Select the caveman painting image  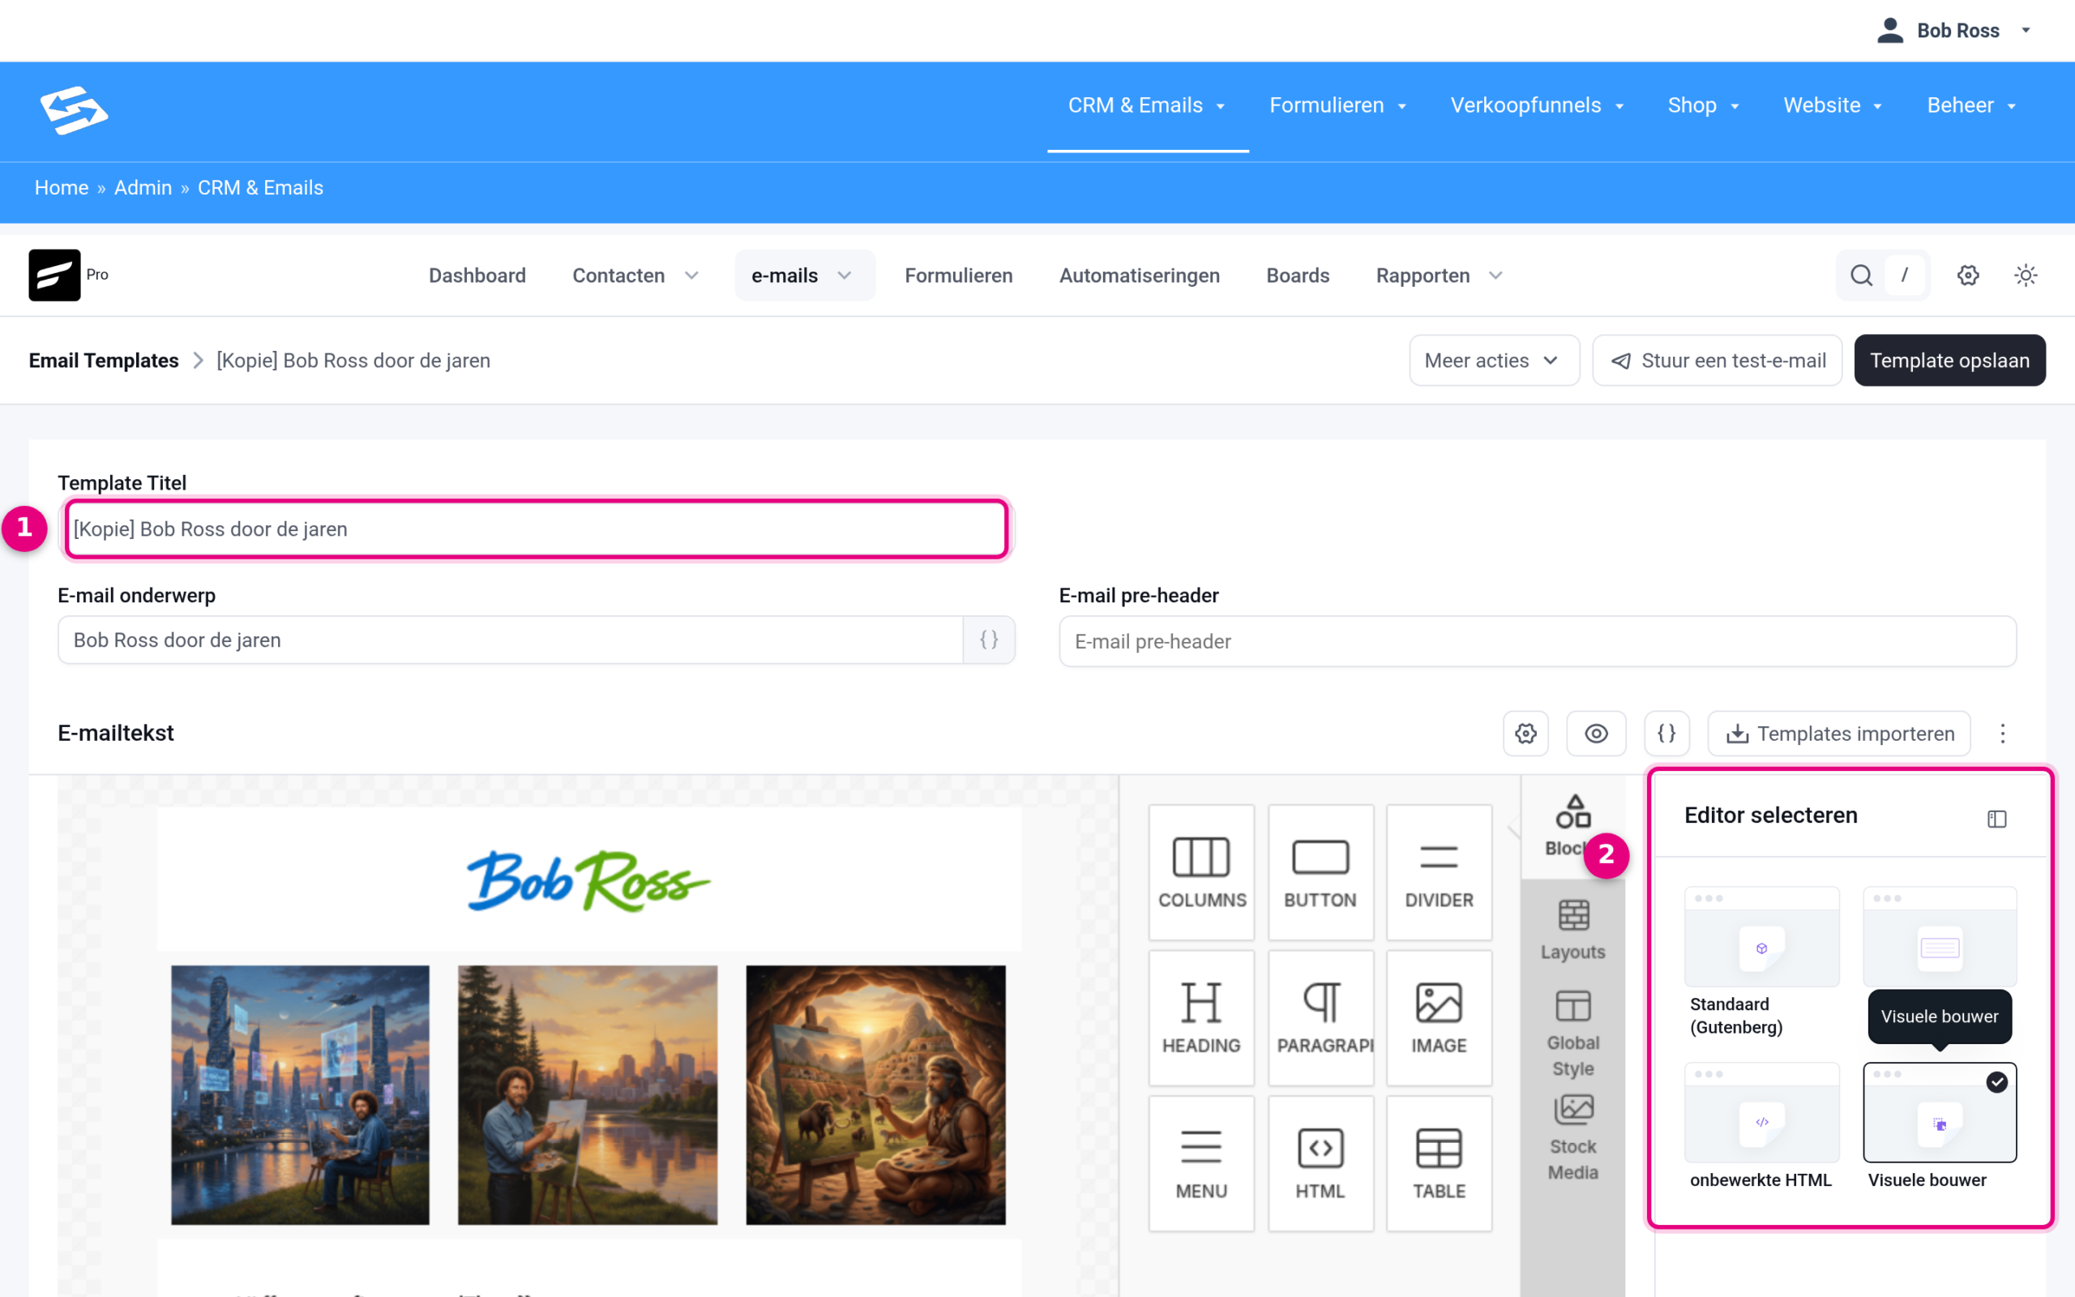click(875, 1094)
